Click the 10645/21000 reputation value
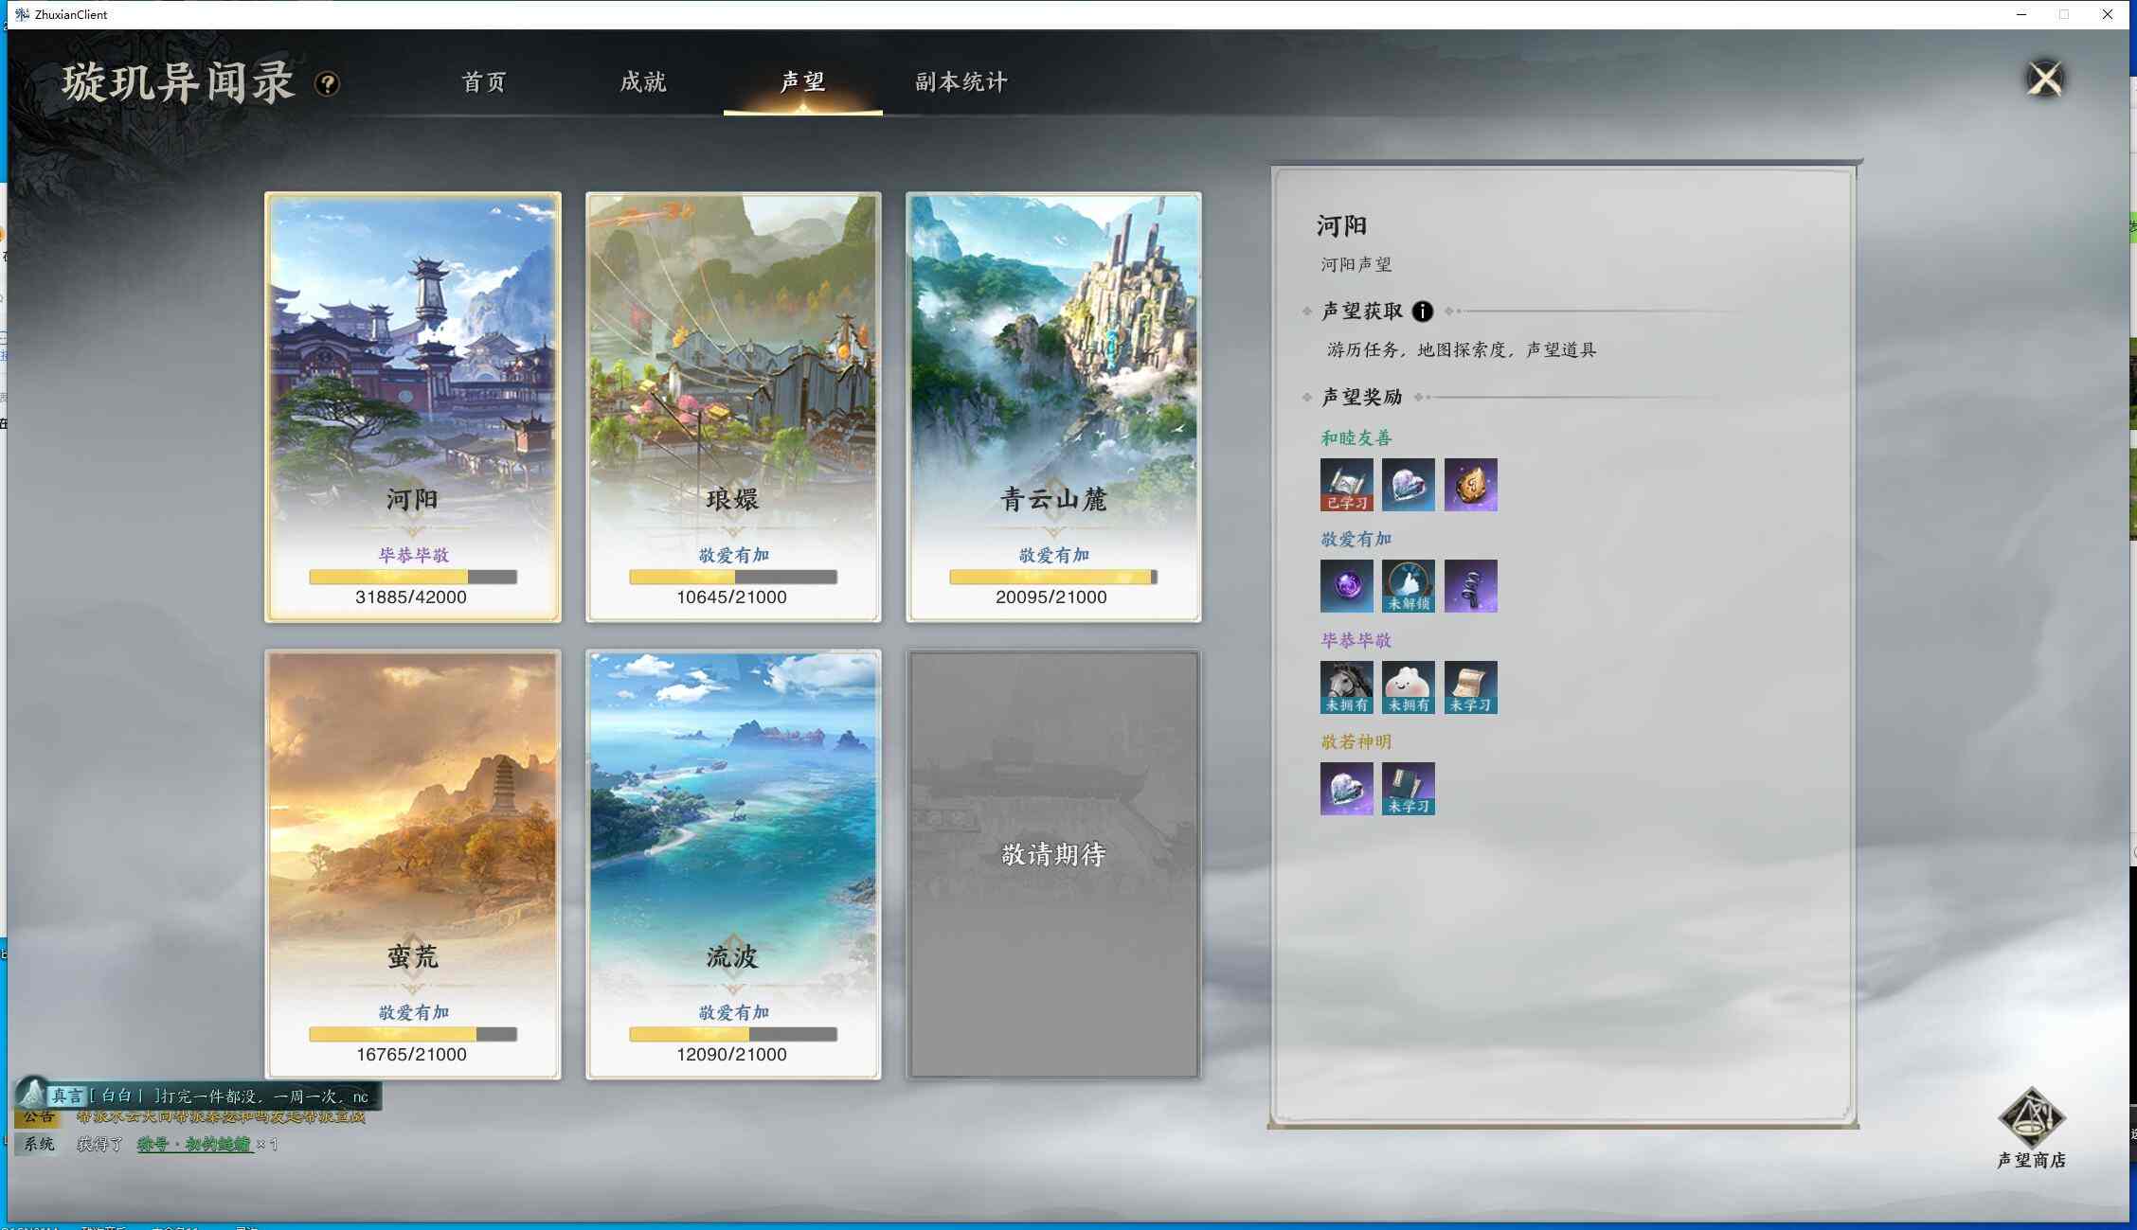The height and width of the screenshot is (1230, 2137). pyautogui.click(x=731, y=597)
